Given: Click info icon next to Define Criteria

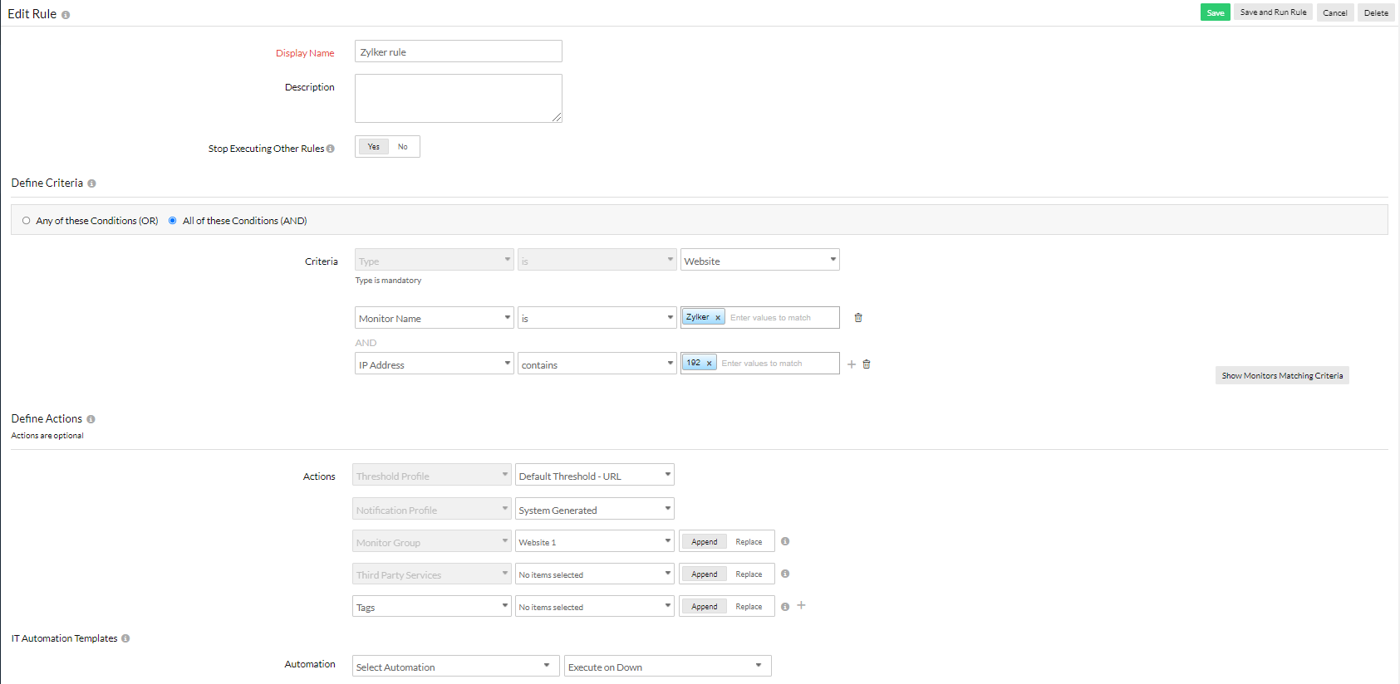Looking at the screenshot, I should pos(91,183).
